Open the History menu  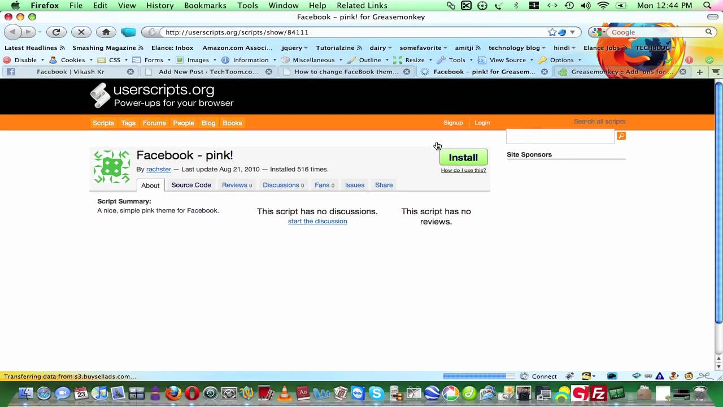coord(160,6)
